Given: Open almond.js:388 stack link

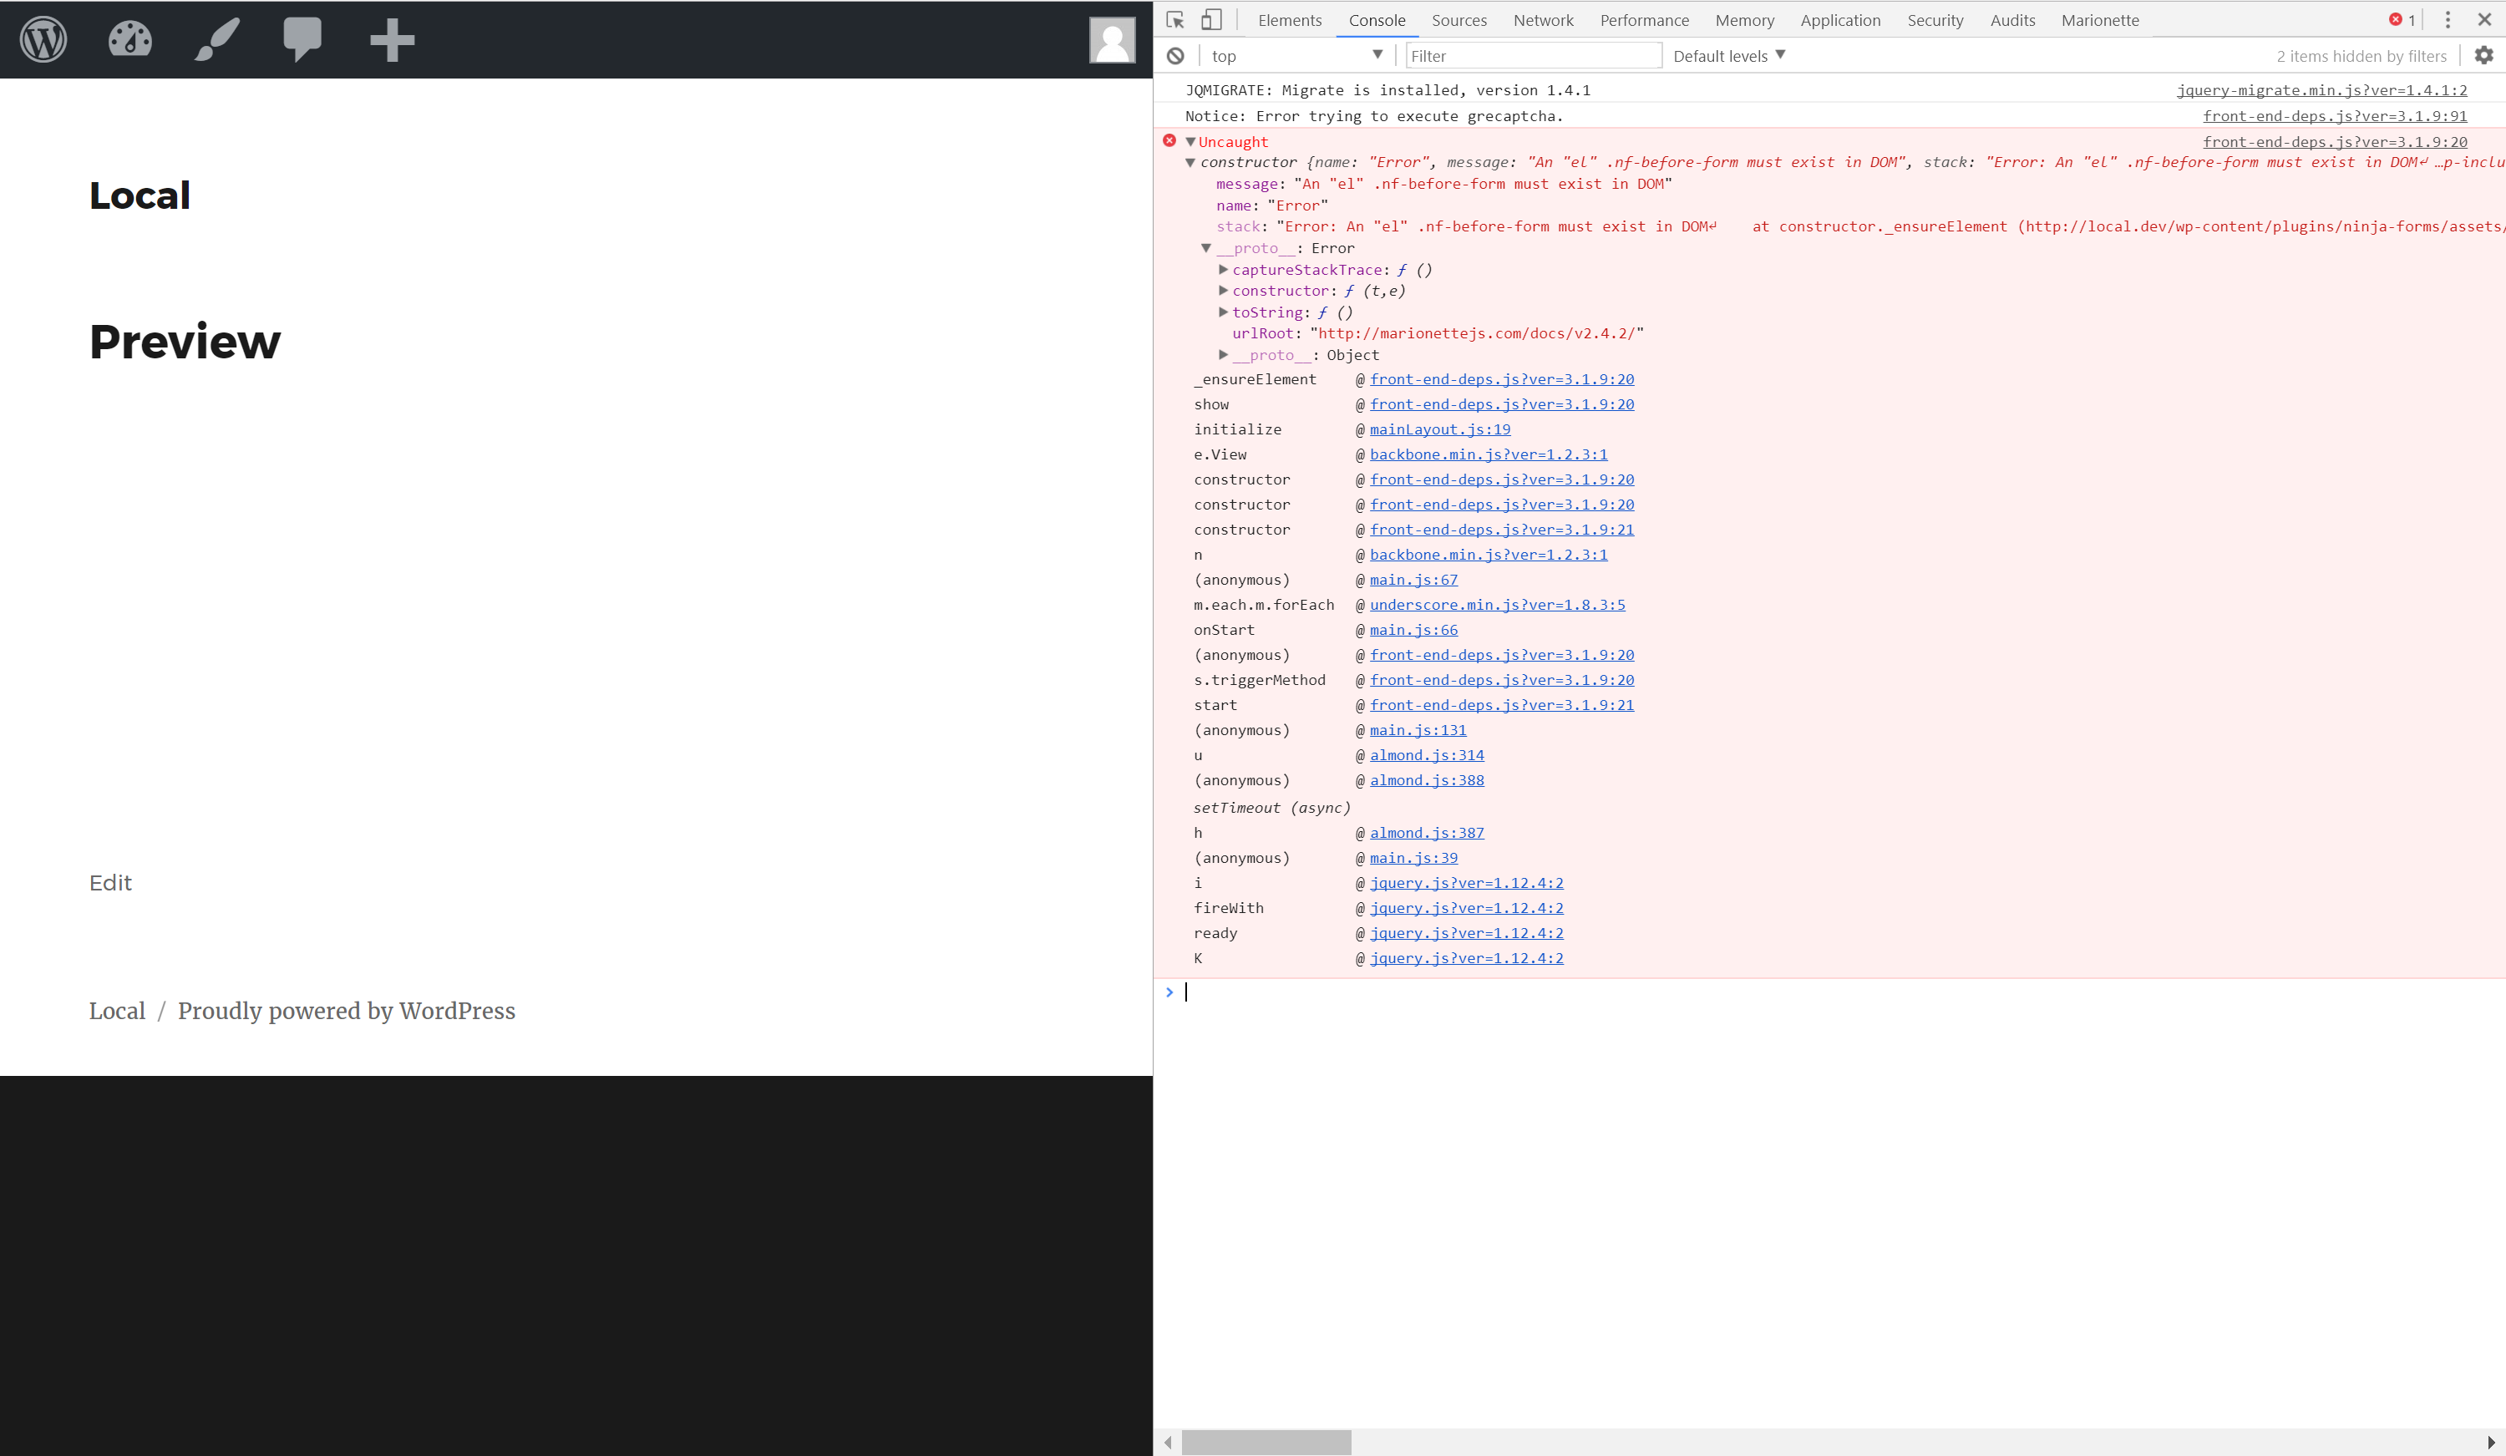Looking at the screenshot, I should point(1427,781).
